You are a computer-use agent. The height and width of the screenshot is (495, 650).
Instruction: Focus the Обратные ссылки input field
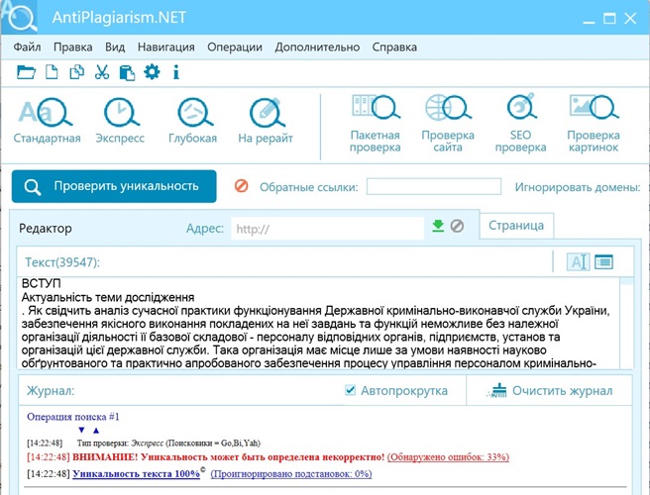coord(434,186)
